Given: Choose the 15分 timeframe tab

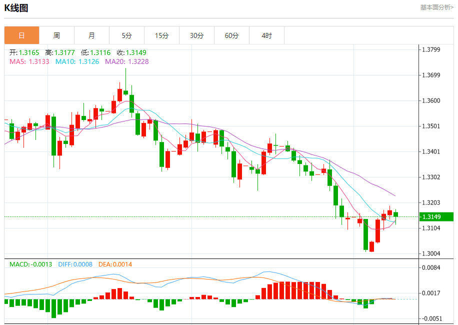Looking at the screenshot, I should [x=161, y=35].
